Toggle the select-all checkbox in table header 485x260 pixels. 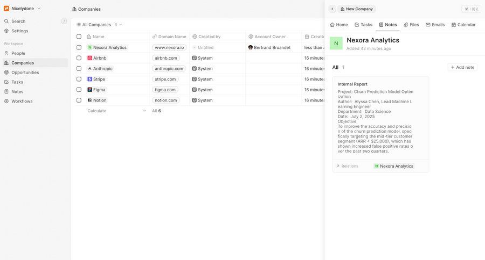click(79, 37)
